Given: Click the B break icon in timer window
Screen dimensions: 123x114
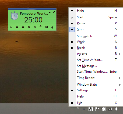Looking at the screenshot, I should click(35, 27).
